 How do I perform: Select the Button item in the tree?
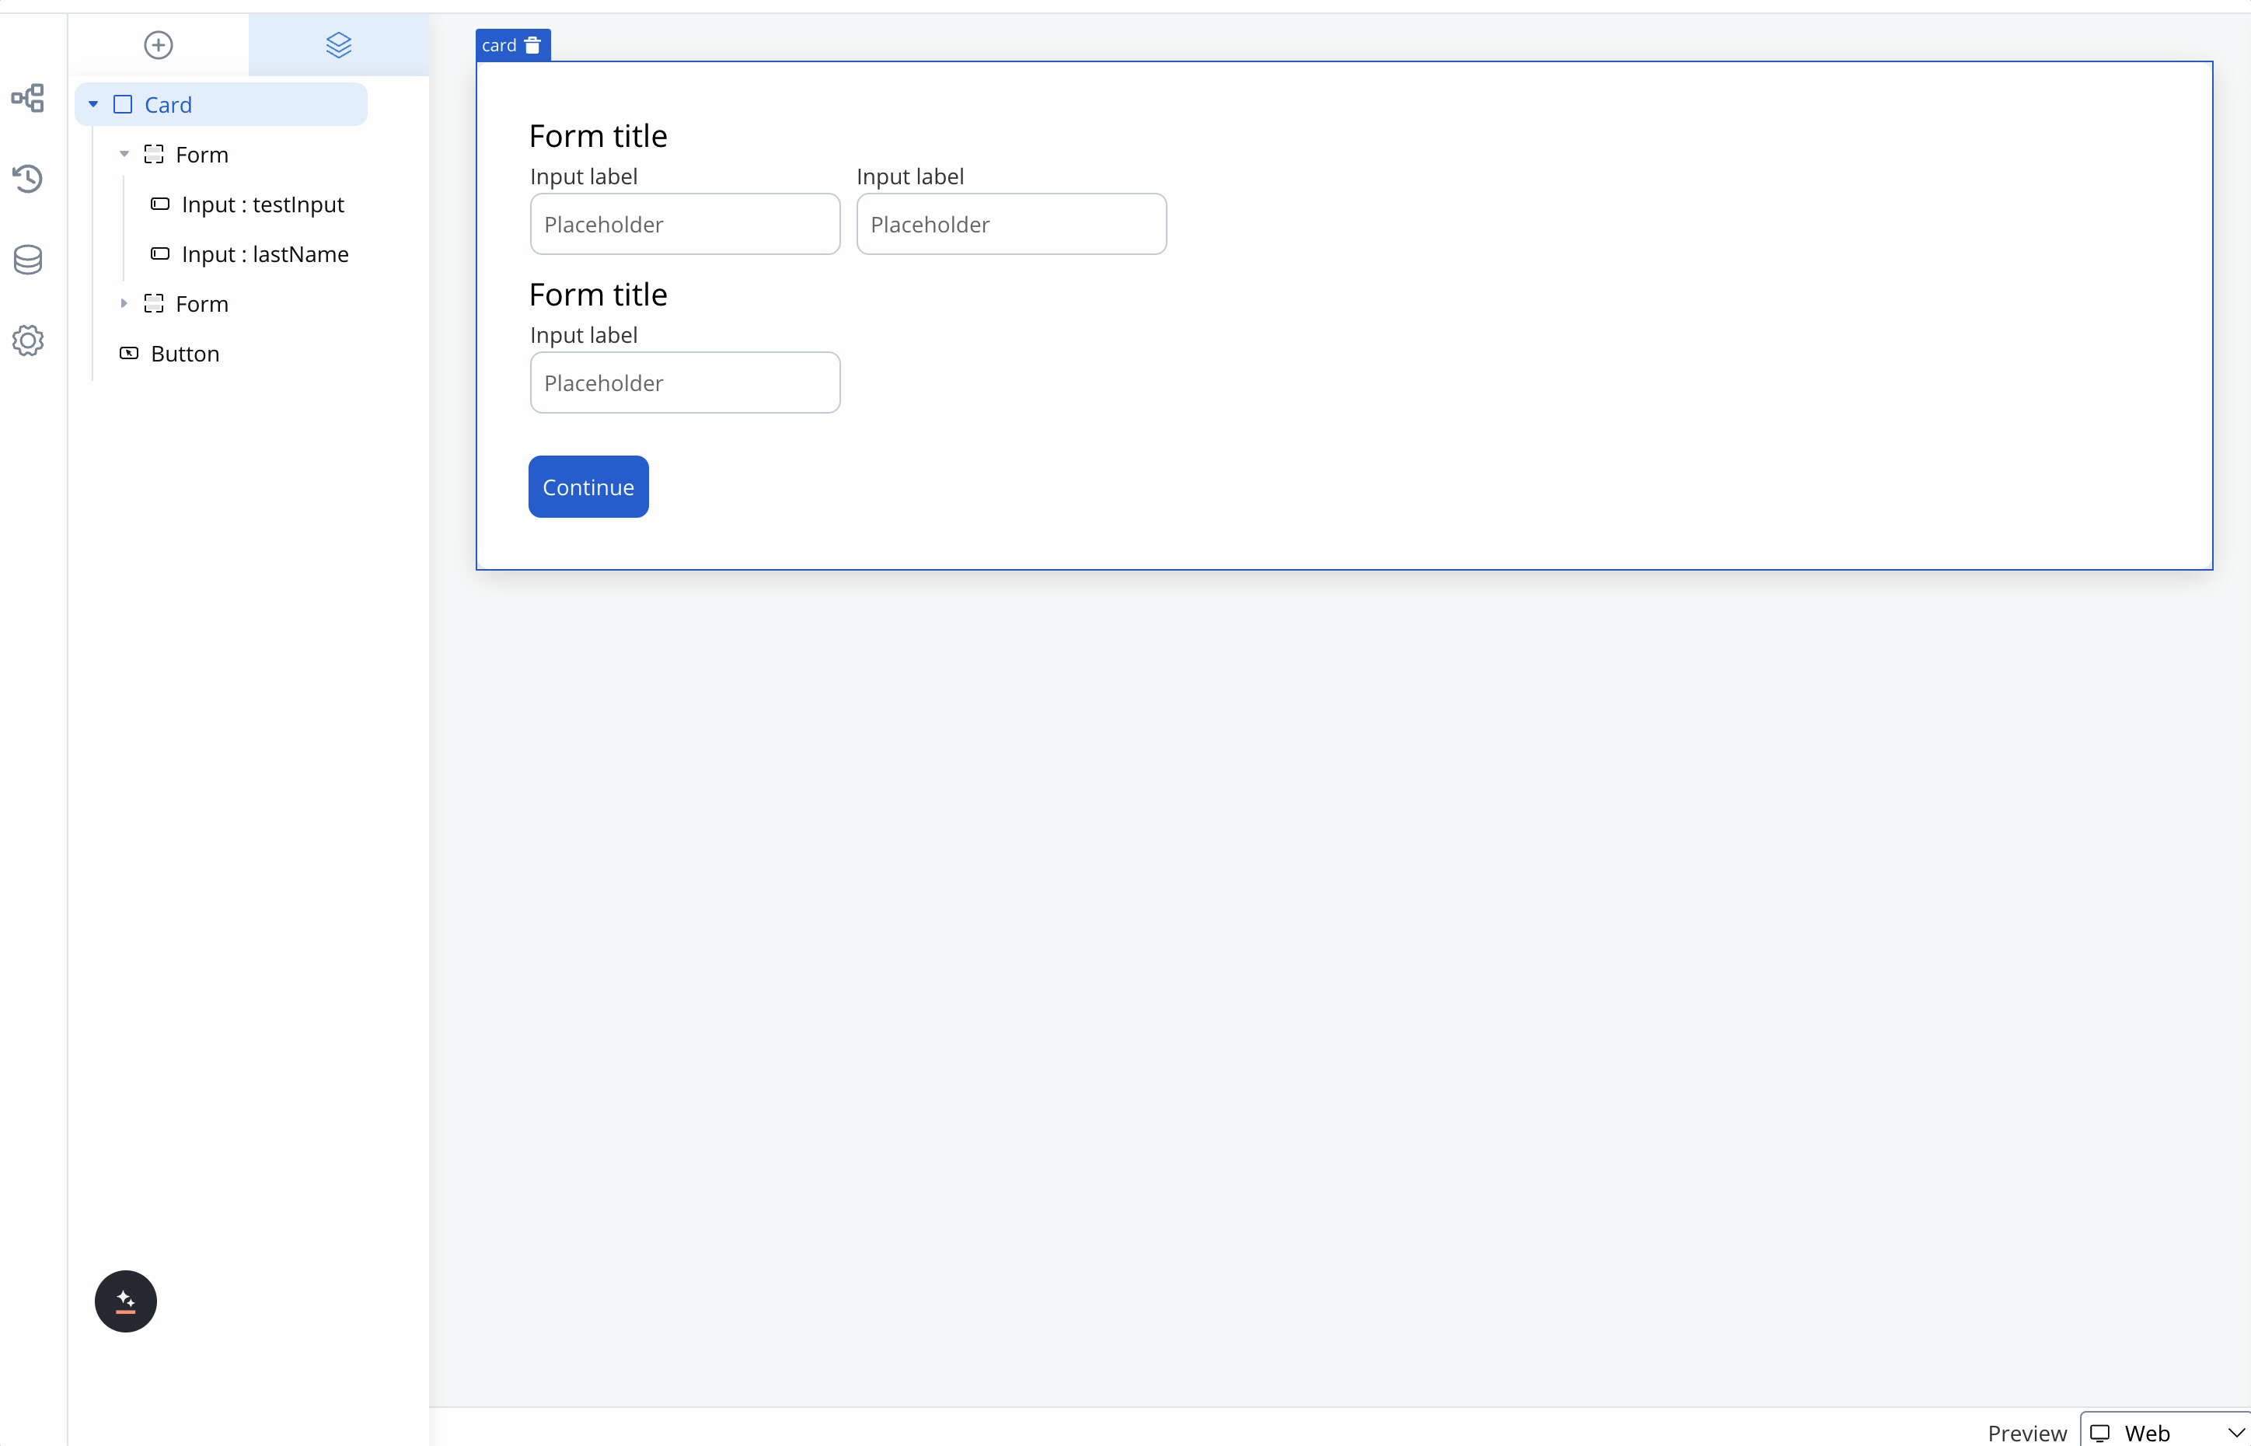(x=185, y=354)
